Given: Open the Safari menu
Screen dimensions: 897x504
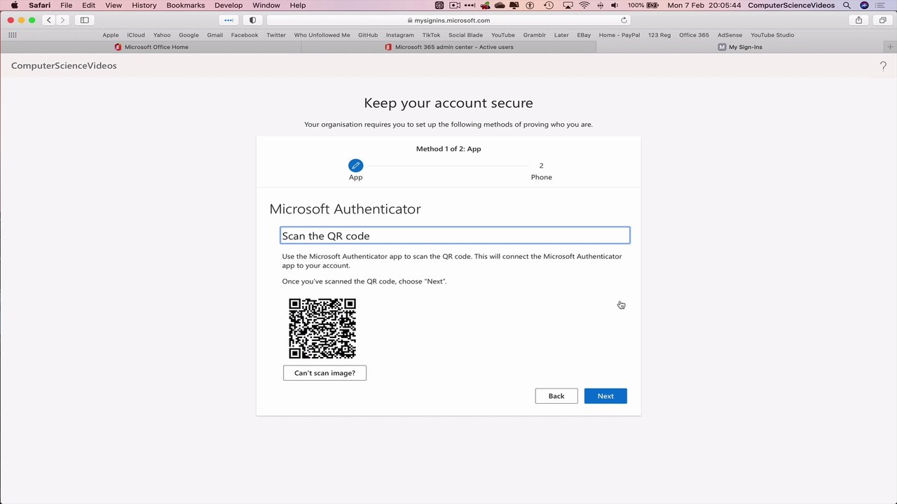Looking at the screenshot, I should pos(39,5).
